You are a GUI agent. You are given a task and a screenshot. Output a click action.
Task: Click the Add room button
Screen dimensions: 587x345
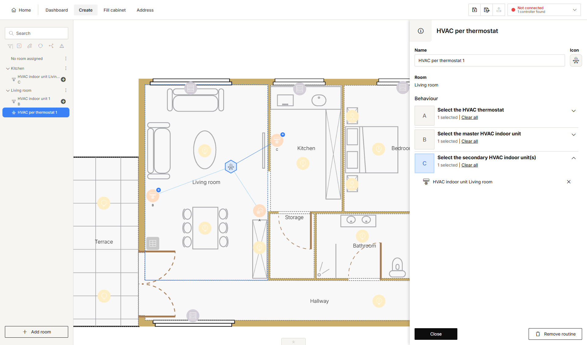36,332
